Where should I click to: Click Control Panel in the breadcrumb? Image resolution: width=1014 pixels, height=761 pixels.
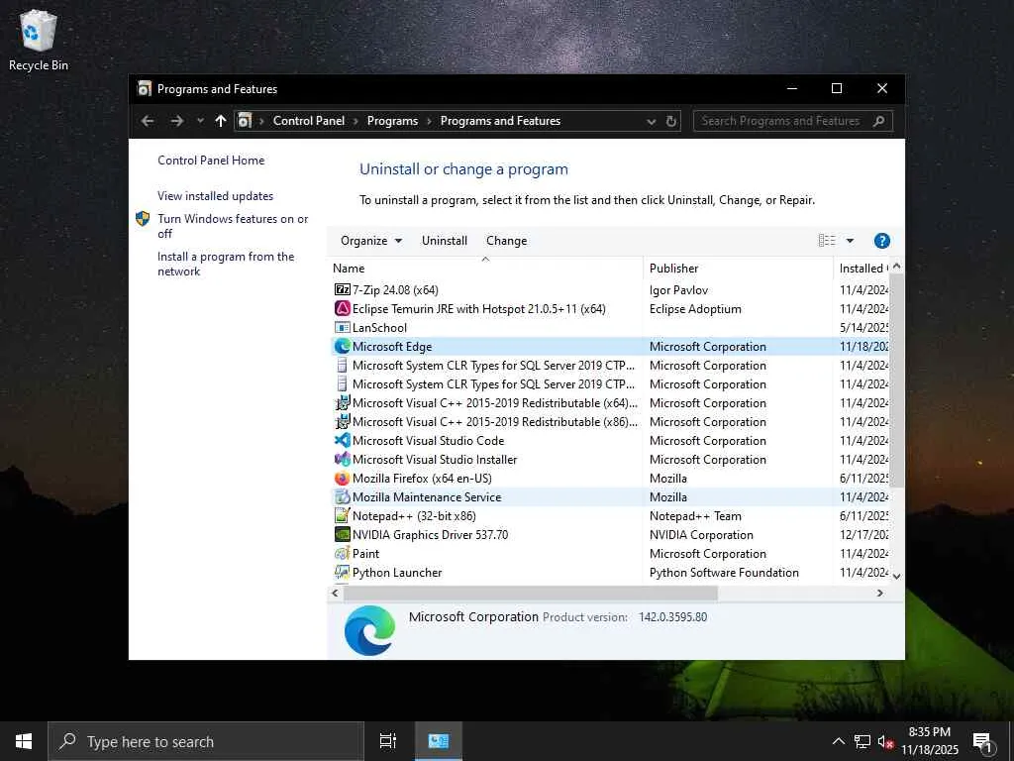click(309, 121)
